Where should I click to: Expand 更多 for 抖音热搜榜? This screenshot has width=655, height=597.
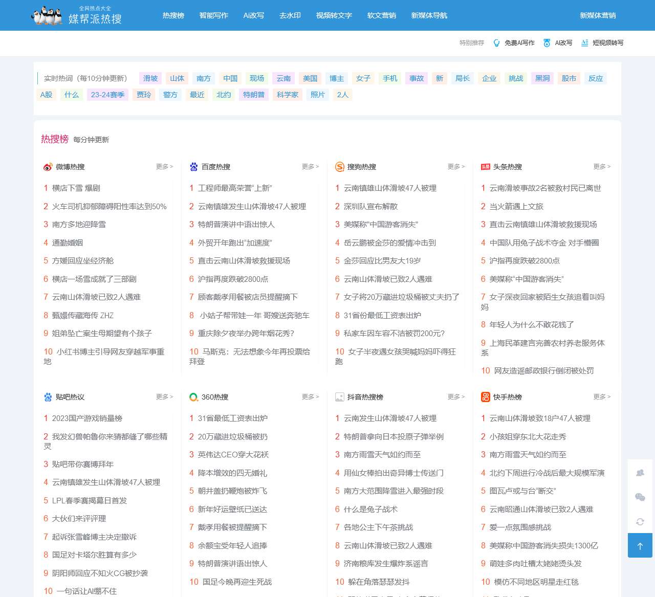point(456,397)
